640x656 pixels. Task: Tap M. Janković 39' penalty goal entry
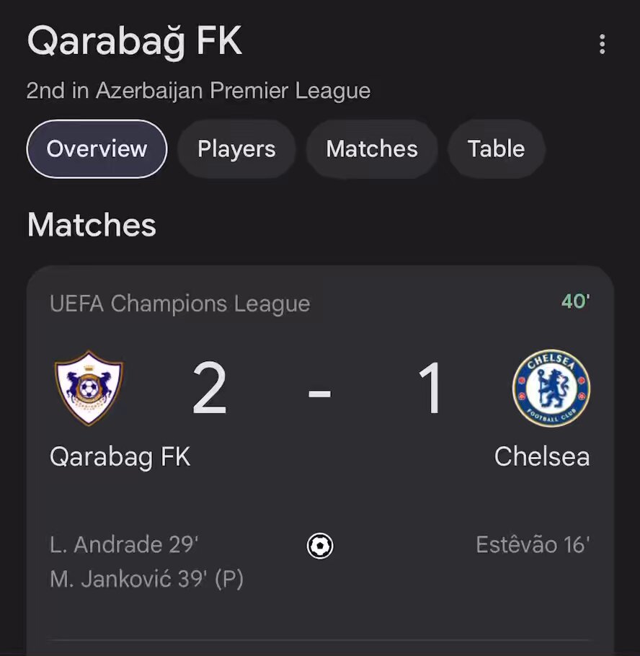click(146, 580)
